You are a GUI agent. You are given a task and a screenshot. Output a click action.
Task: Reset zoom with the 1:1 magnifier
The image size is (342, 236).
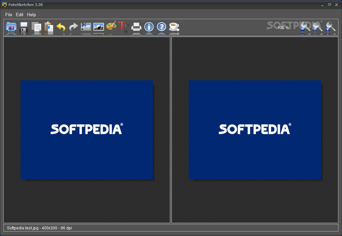point(318,27)
